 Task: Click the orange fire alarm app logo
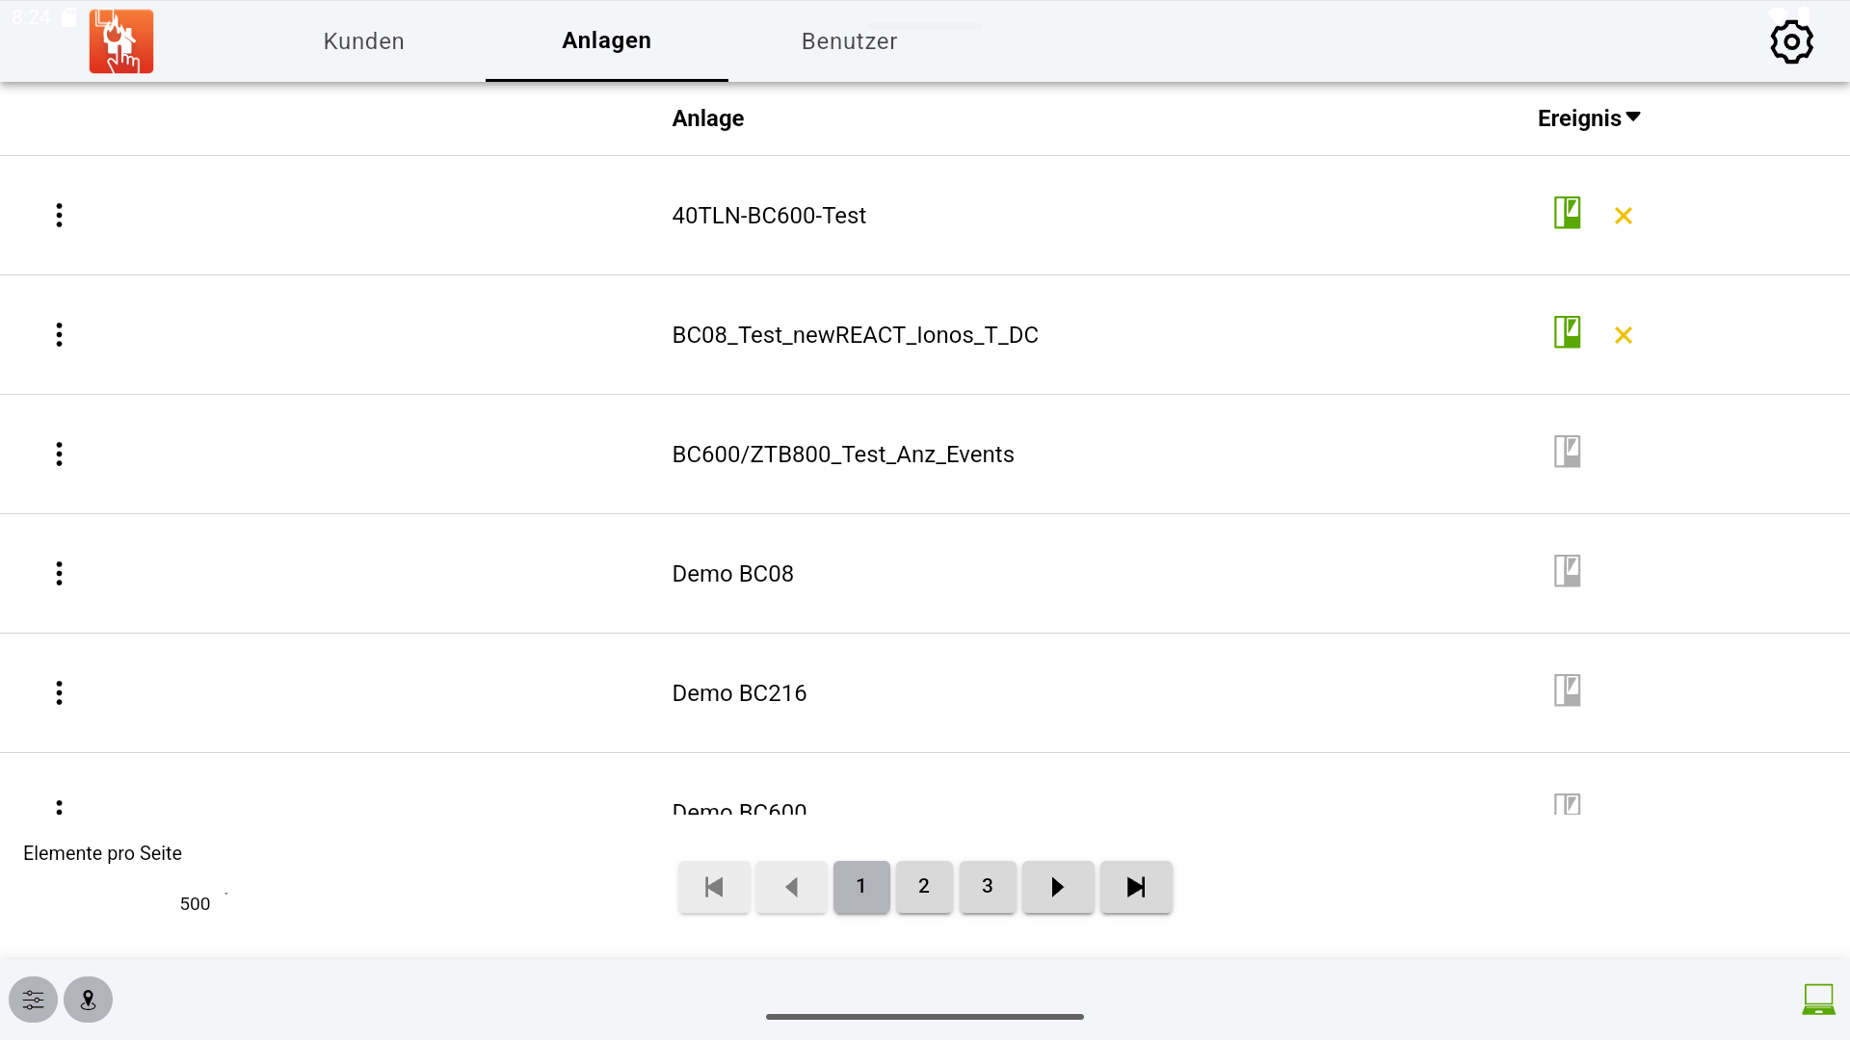(121, 42)
